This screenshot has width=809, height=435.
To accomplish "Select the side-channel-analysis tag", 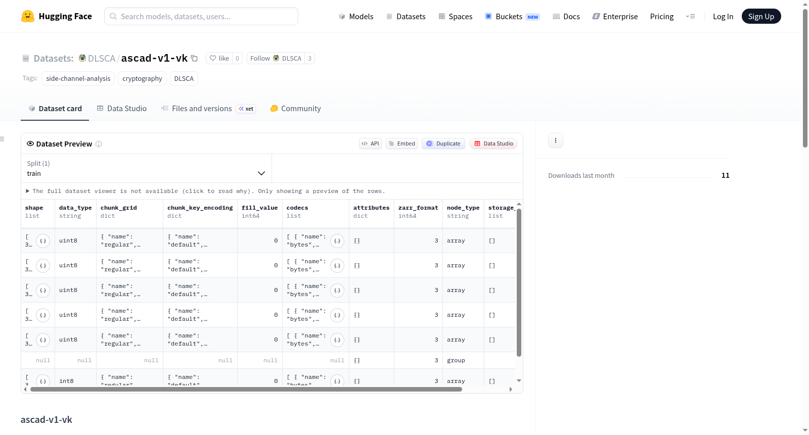I will coord(78,78).
